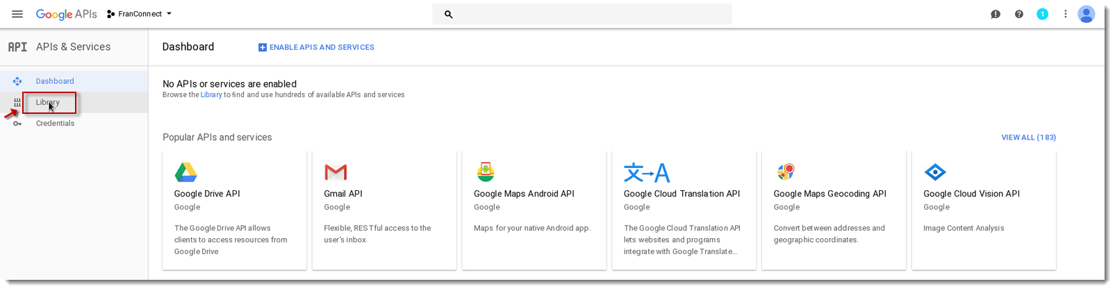The image size is (1115, 293).
Task: Open the three-dot more options menu
Action: point(1065,14)
